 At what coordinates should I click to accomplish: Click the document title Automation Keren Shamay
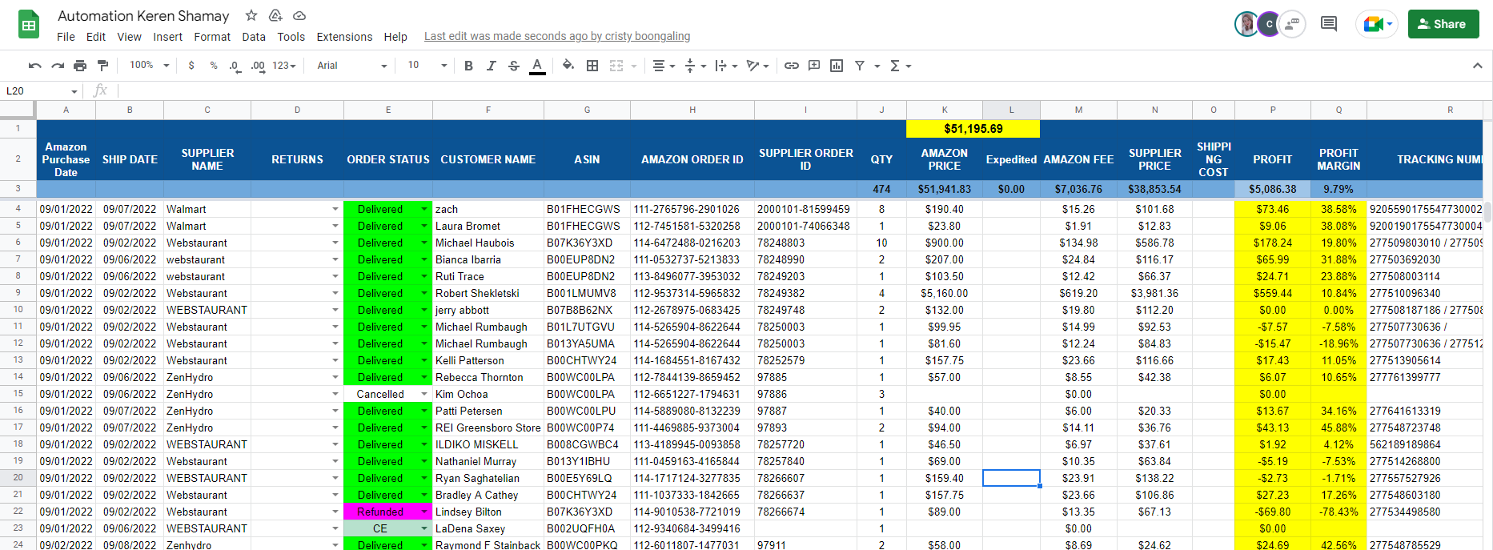point(143,16)
